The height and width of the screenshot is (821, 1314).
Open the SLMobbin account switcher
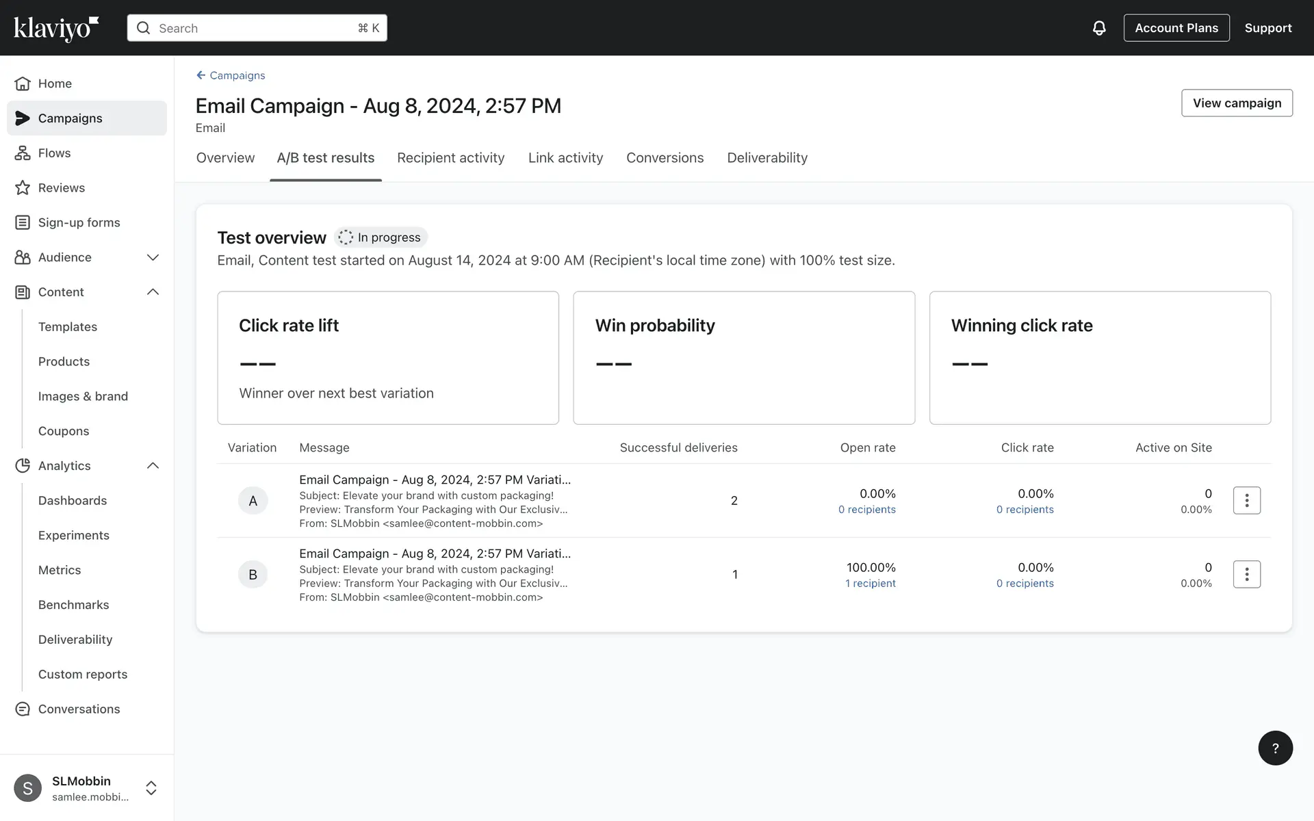151,788
